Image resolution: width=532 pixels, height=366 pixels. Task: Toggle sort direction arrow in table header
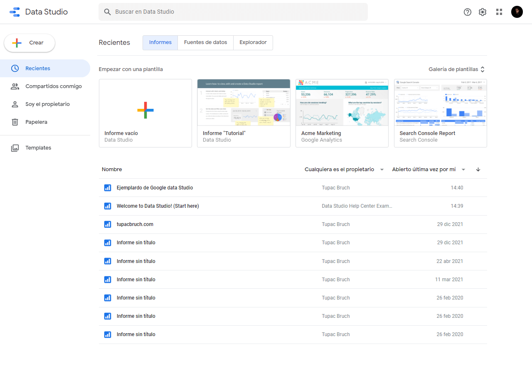[478, 169]
